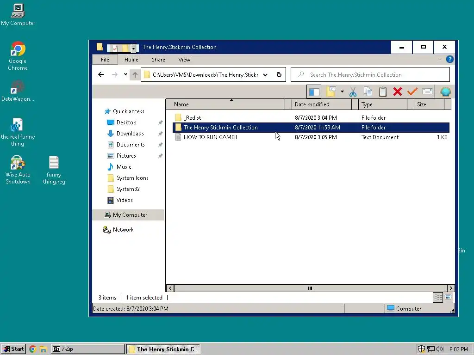This screenshot has height=355, width=474.
Task: Click the horizontal scrollbar left arrow
Action: pos(170,288)
